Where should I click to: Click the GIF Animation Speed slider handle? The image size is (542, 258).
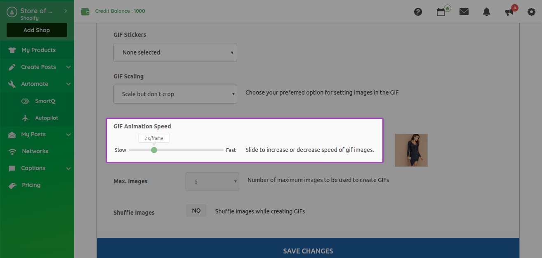[154, 150]
